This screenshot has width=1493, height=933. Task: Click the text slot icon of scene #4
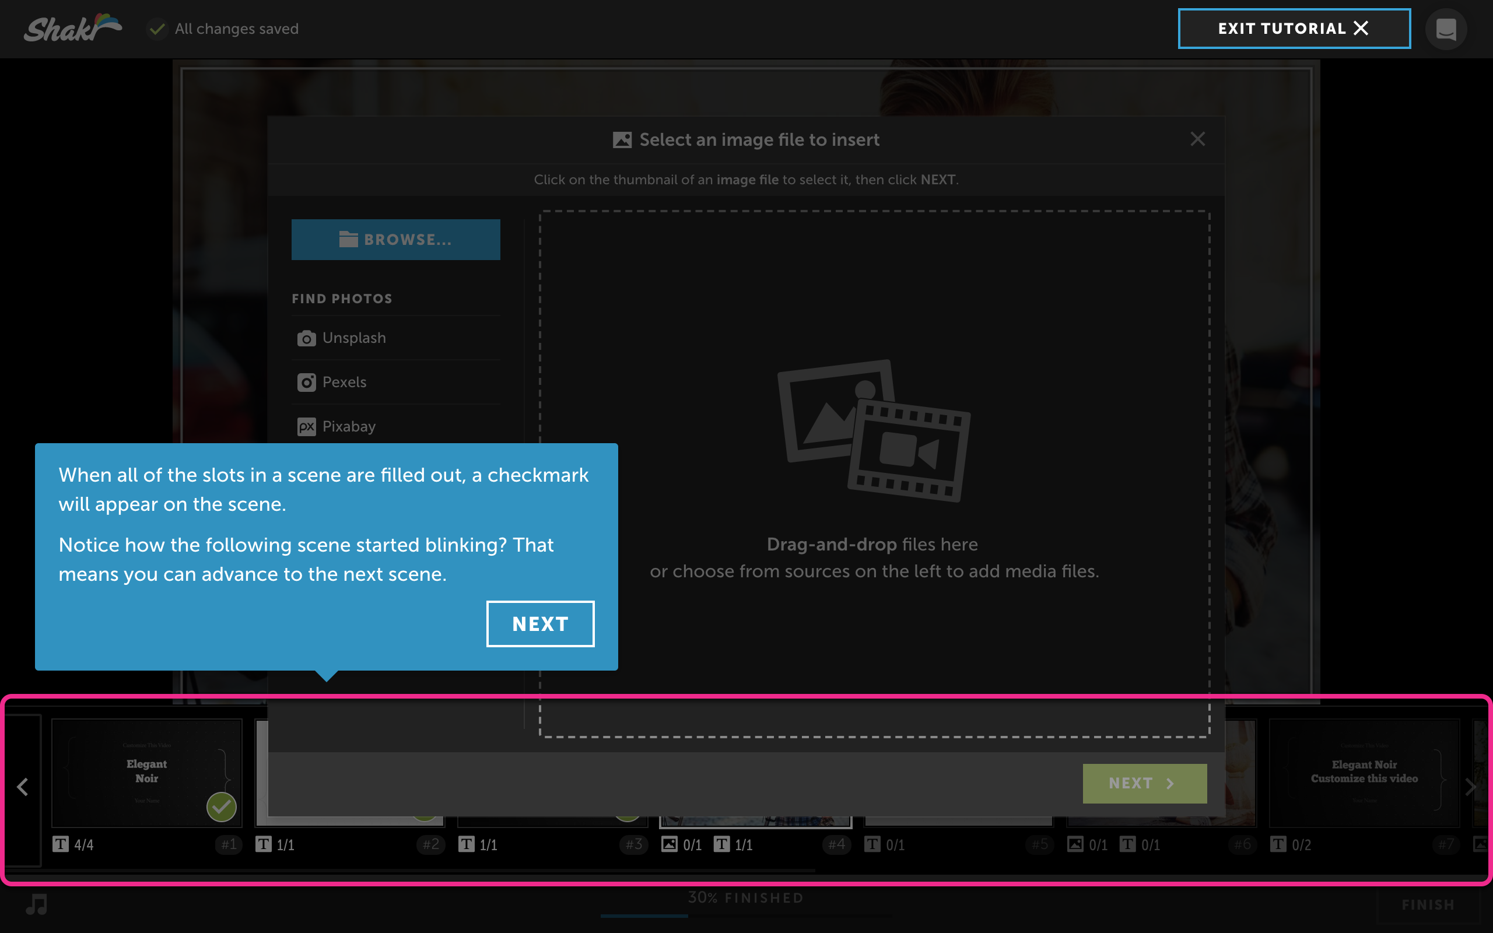721,844
